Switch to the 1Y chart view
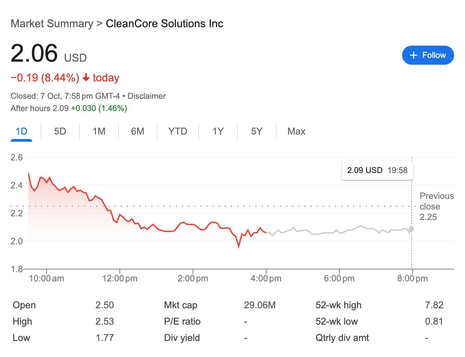 [218, 131]
